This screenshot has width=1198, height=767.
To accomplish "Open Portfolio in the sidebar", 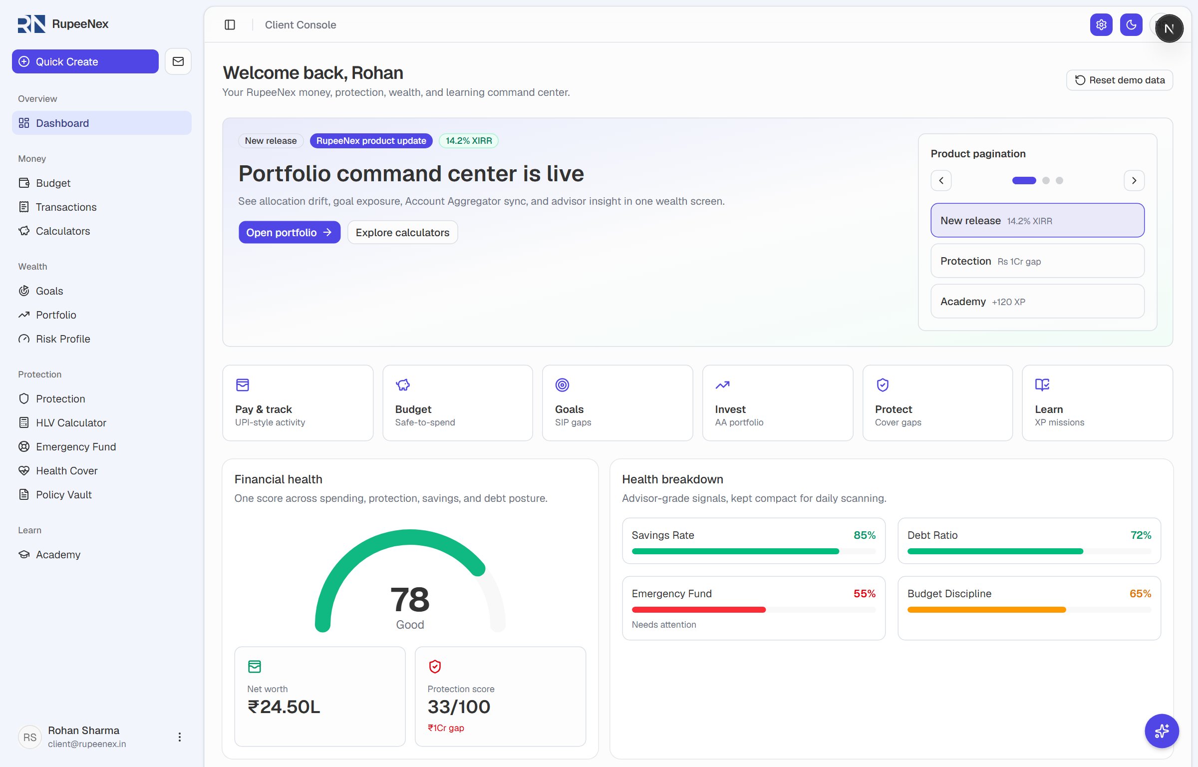I will (102, 315).
